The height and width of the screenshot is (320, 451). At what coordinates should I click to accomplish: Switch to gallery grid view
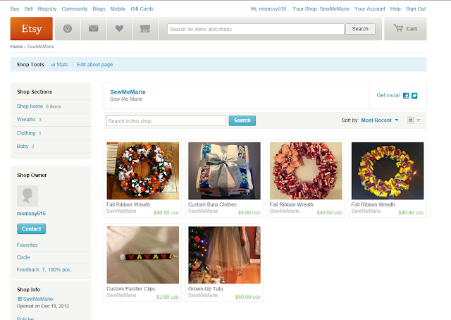[x=411, y=121]
